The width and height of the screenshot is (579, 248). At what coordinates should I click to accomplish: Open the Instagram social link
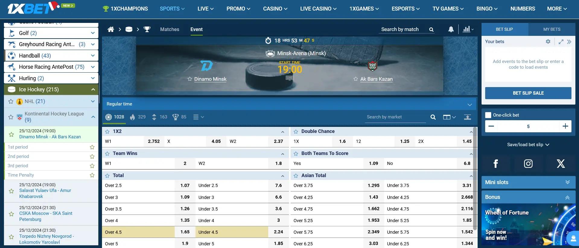pyautogui.click(x=528, y=164)
